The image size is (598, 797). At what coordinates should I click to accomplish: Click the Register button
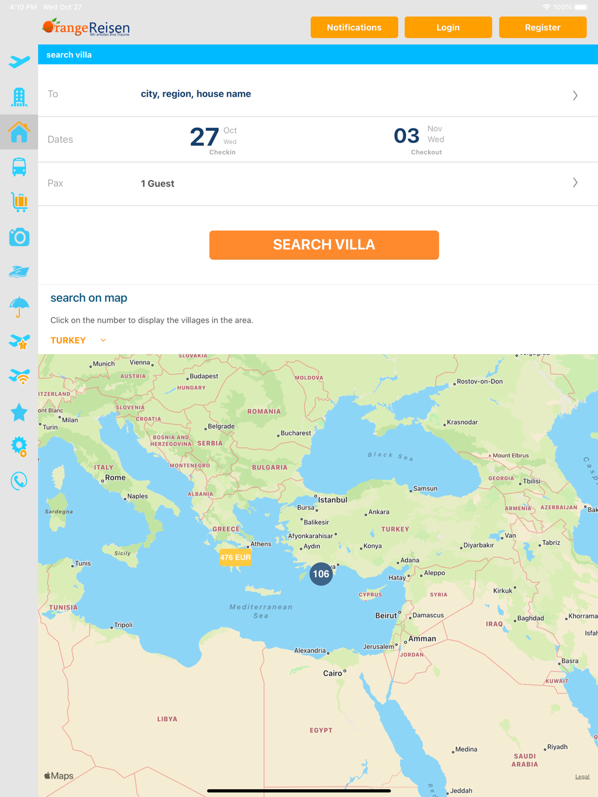[542, 27]
